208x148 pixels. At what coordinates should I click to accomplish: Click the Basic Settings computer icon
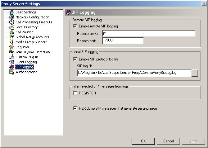(12, 12)
